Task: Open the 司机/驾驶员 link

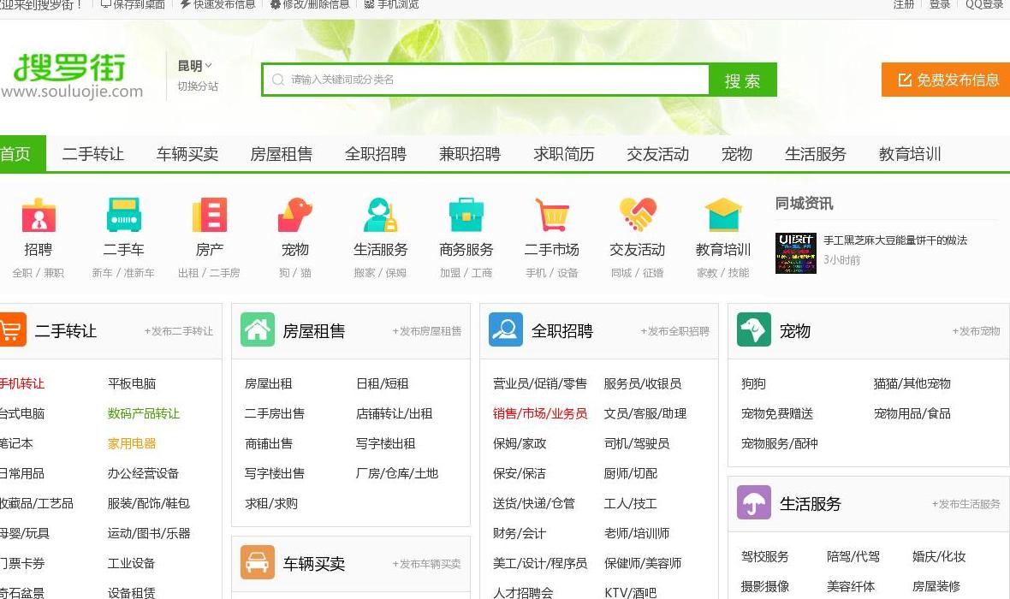Action: click(637, 443)
